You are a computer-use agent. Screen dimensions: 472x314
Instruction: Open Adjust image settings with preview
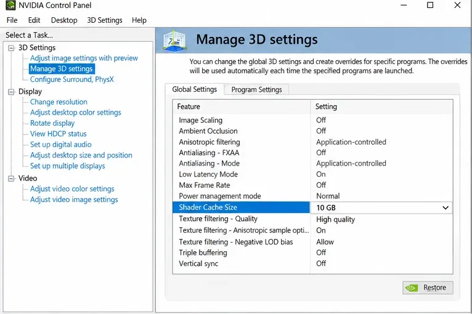(x=84, y=58)
